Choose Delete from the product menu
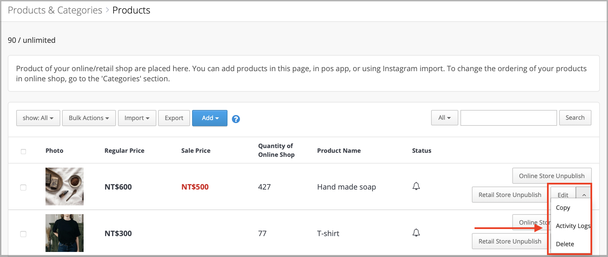 565,244
